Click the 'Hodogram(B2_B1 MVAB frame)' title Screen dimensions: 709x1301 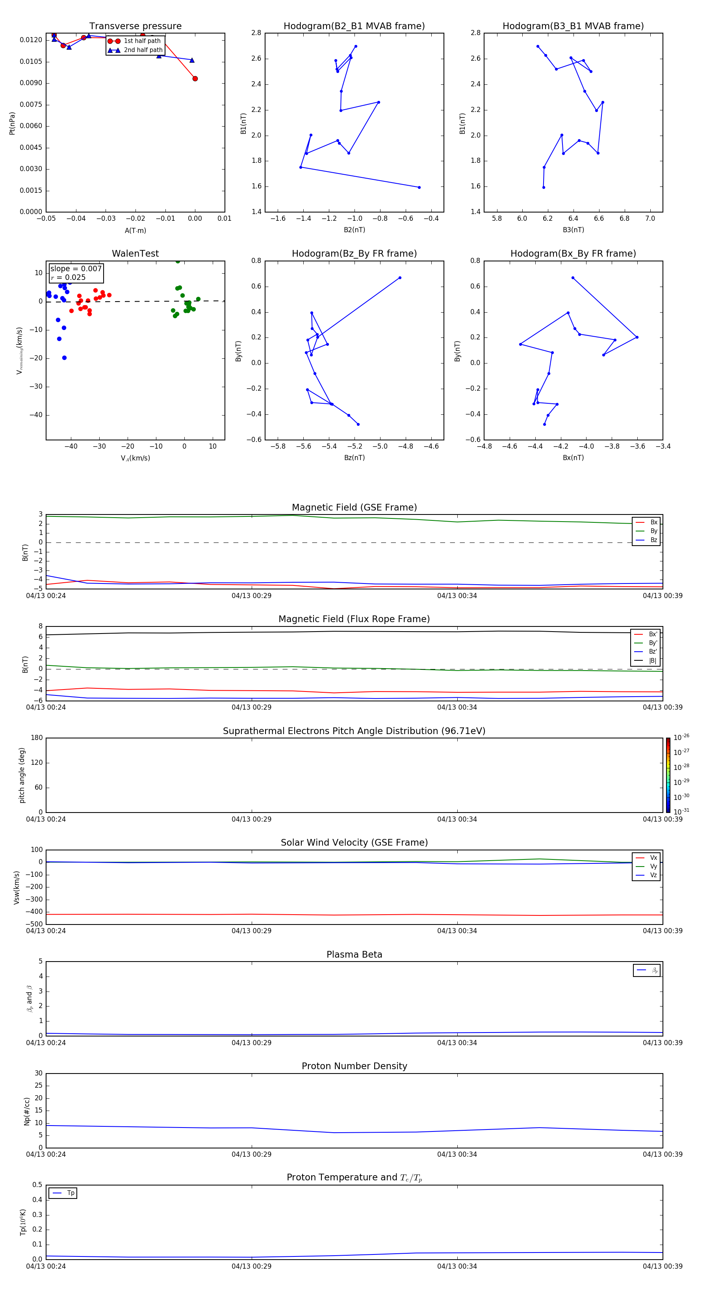click(x=354, y=26)
